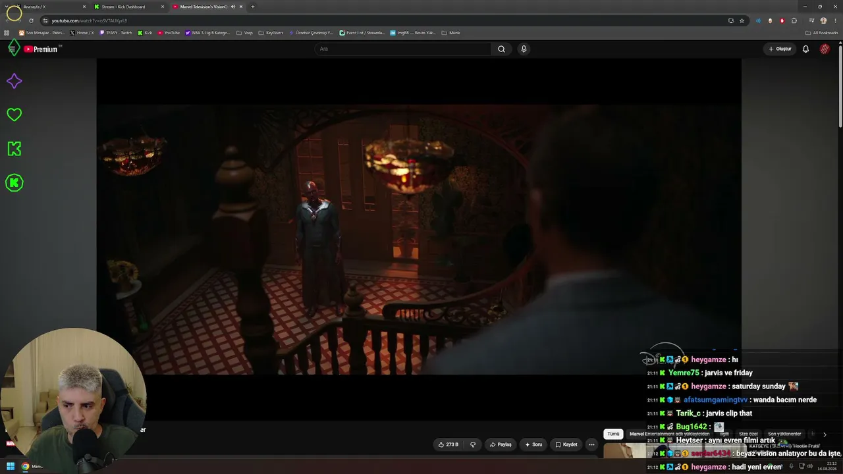Open Chrome from the Windows taskbar
Viewport: 843px width, 474px height.
(x=25, y=467)
